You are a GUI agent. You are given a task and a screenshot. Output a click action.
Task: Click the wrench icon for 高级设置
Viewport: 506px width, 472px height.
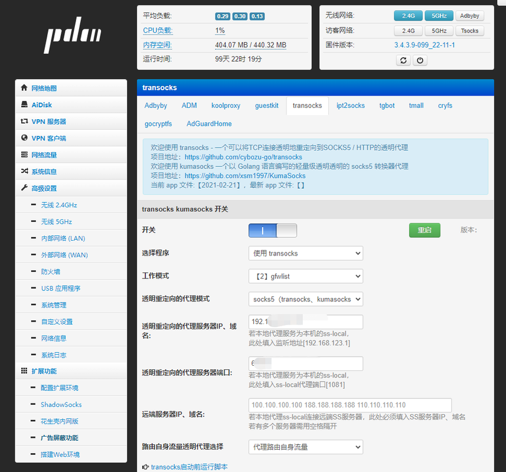tap(24, 188)
